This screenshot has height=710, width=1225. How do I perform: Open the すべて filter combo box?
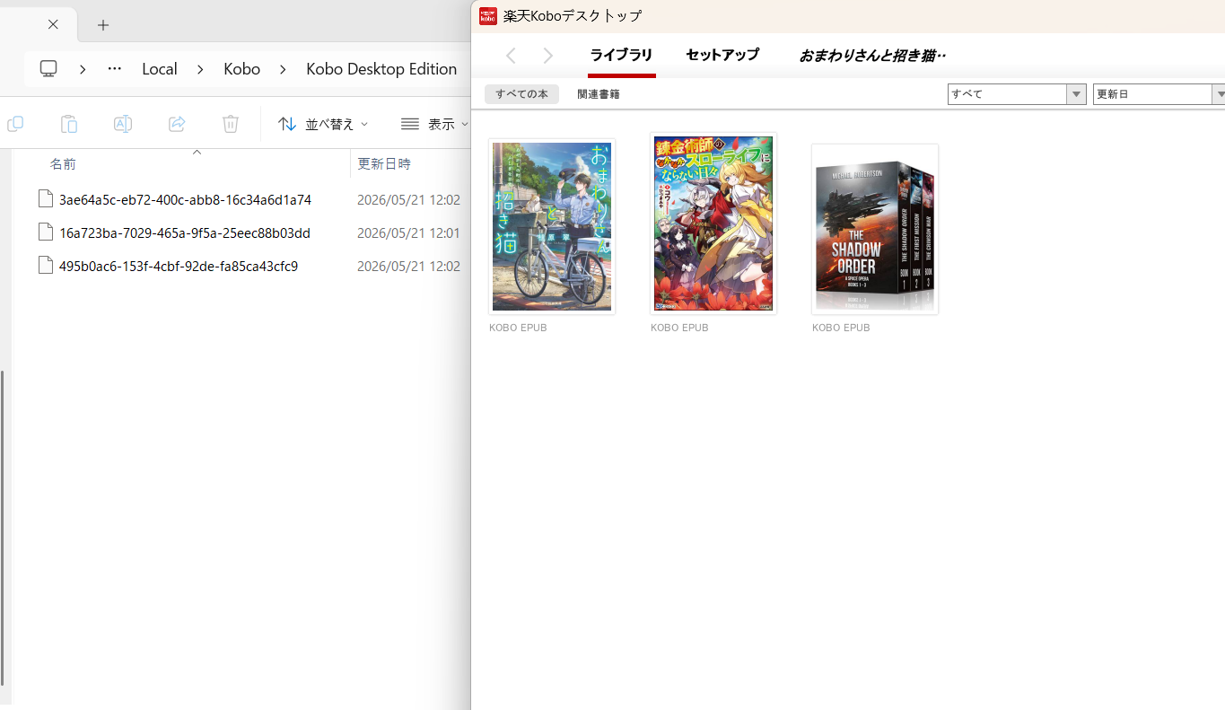[x=1017, y=93]
